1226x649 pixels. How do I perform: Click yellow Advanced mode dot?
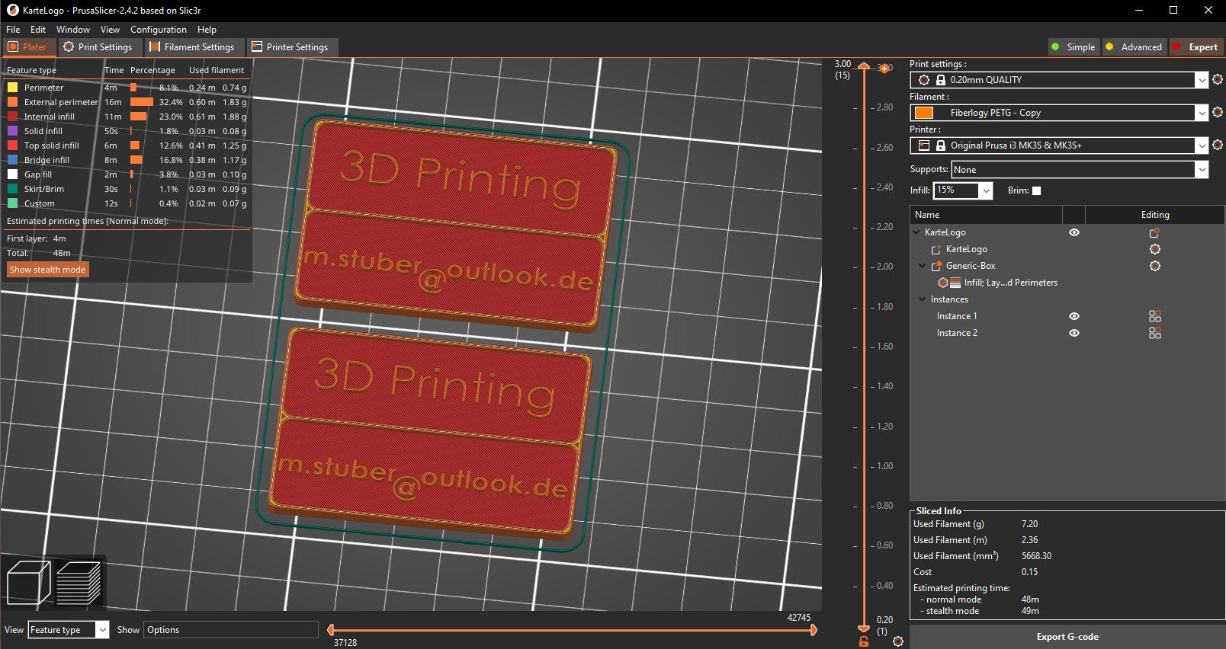[x=1109, y=46]
